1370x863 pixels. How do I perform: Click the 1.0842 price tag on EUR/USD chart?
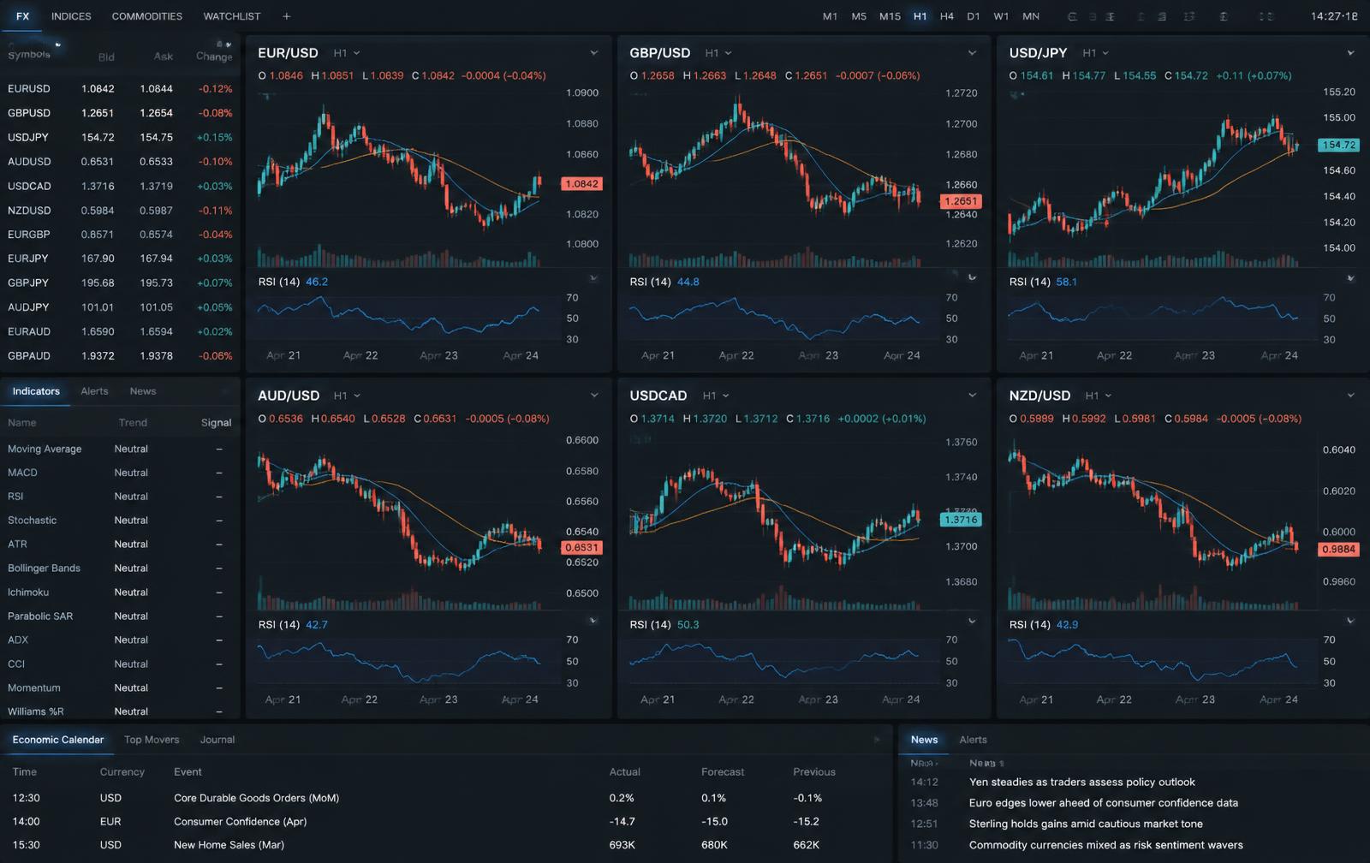pyautogui.click(x=581, y=184)
